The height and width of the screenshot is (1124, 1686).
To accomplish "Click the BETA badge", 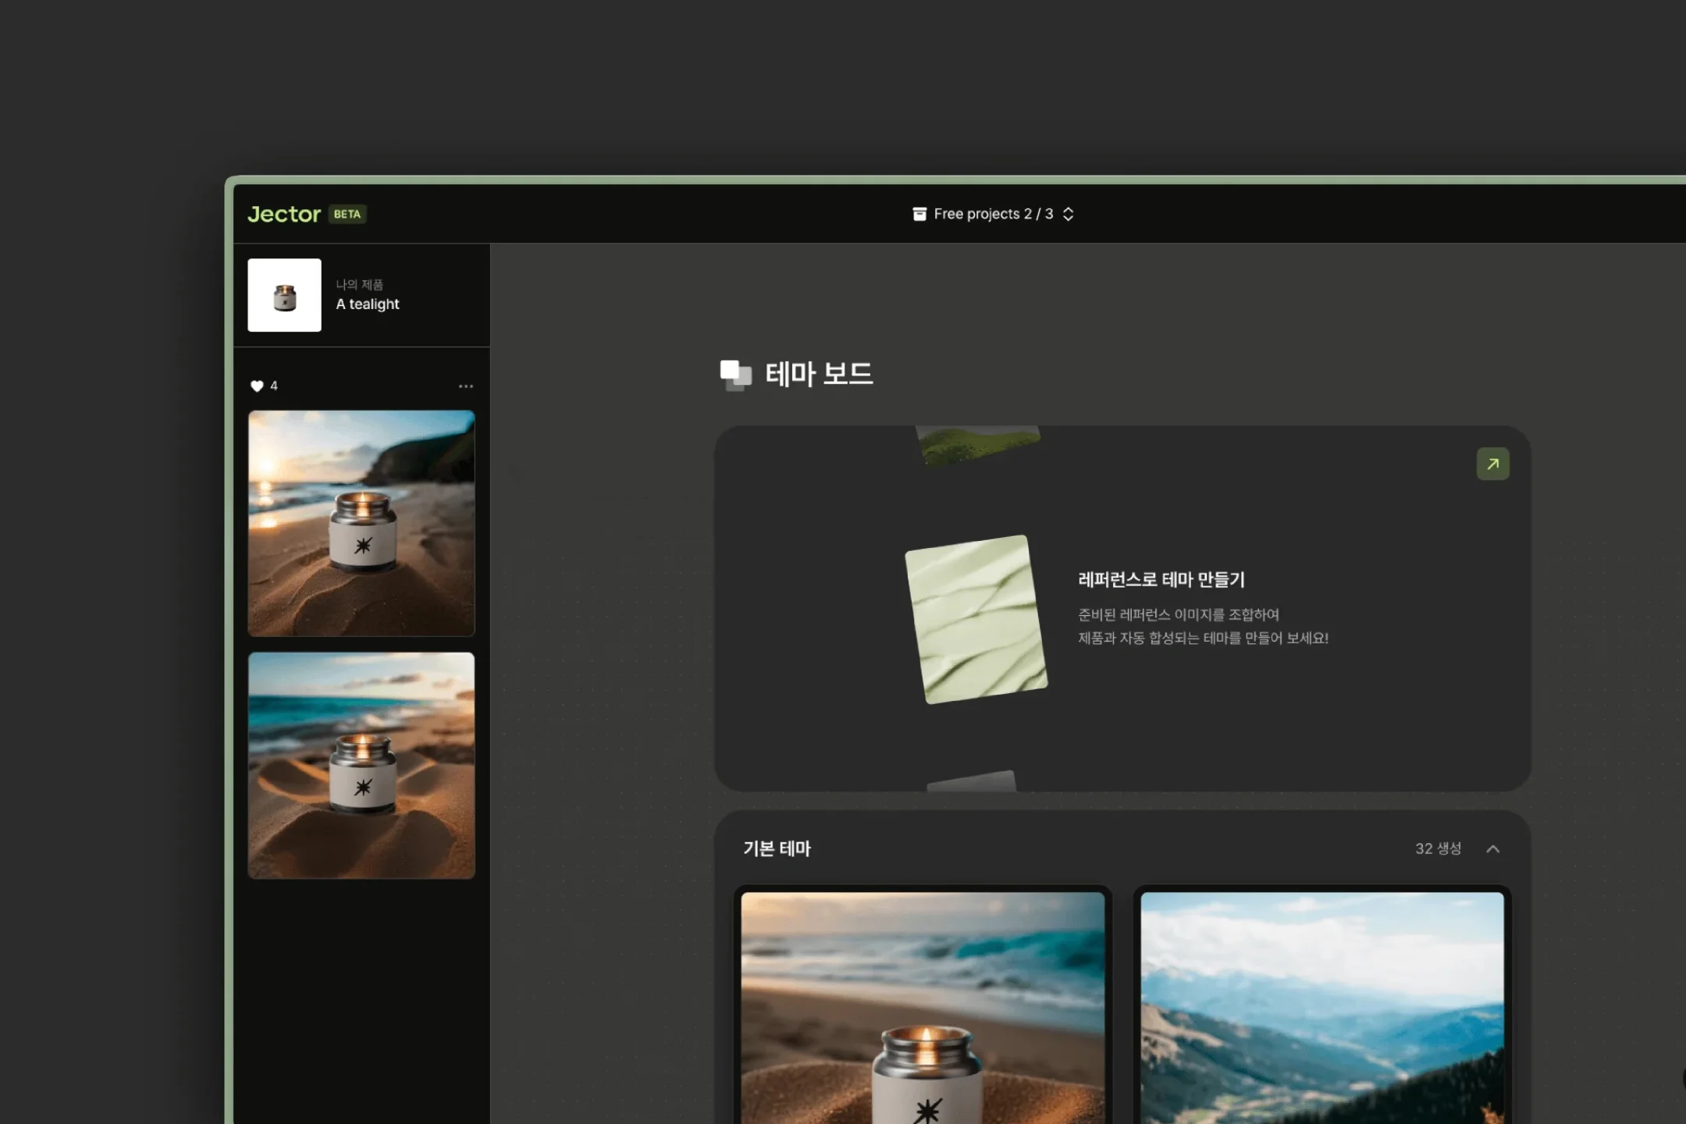I will (347, 214).
